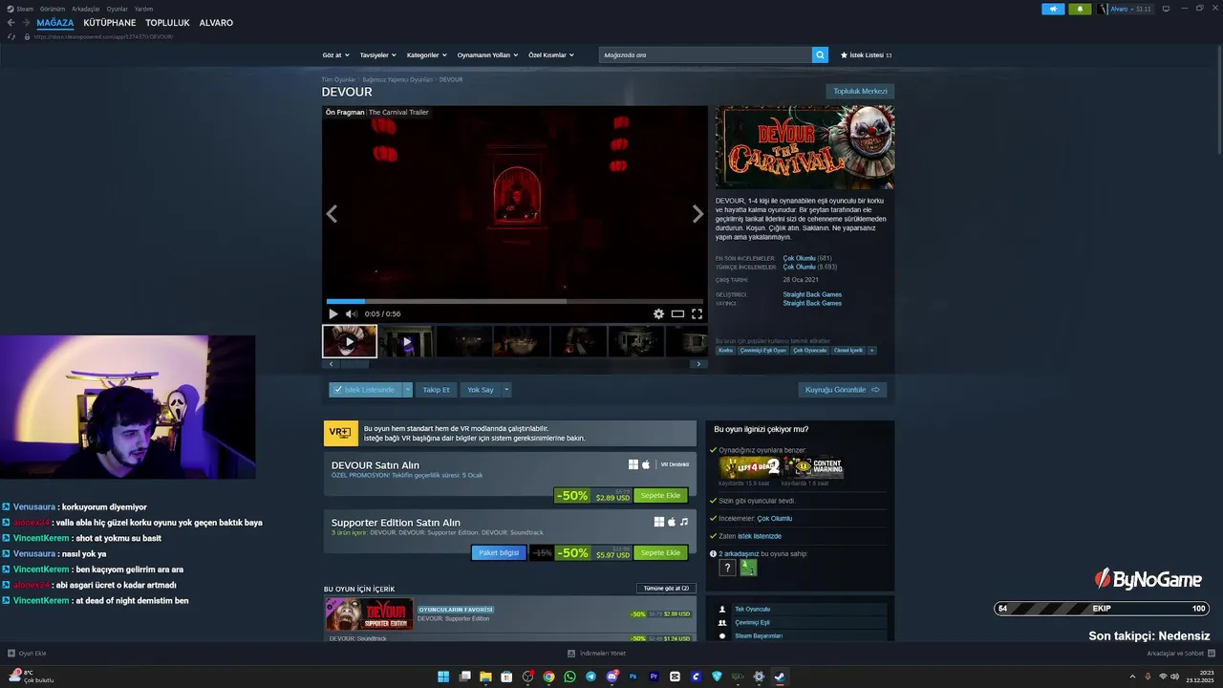1223x688 pixels.
Task: Click the Yok Say button
Action: 481,390
